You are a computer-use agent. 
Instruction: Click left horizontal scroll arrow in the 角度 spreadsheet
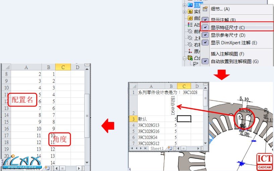point(56,168)
